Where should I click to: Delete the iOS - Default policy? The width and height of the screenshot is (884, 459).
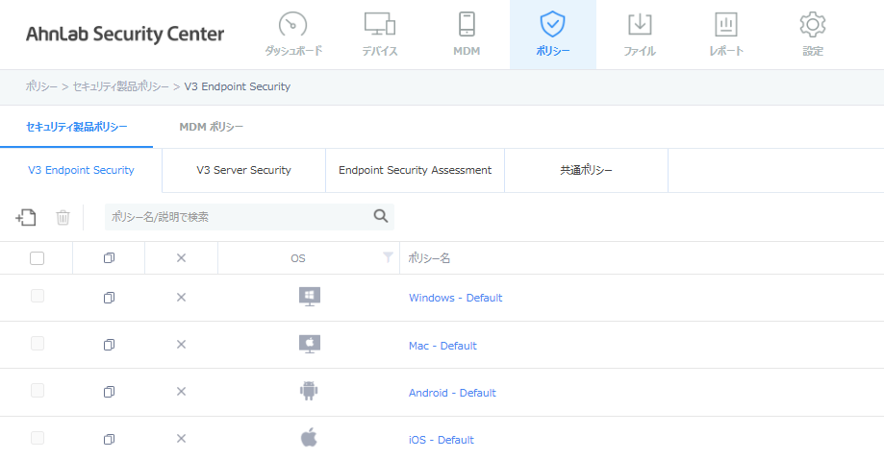point(181,439)
